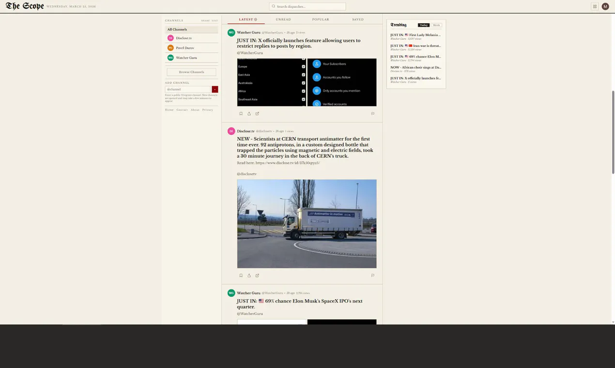Bookmark the X region replies post
The height and width of the screenshot is (368, 615).
[x=241, y=114]
